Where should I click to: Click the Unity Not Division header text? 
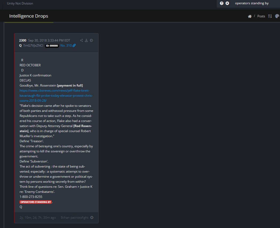pyautogui.click(x=20, y=3)
